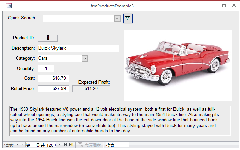
Task: Click the Category label
Action: coord(25,58)
